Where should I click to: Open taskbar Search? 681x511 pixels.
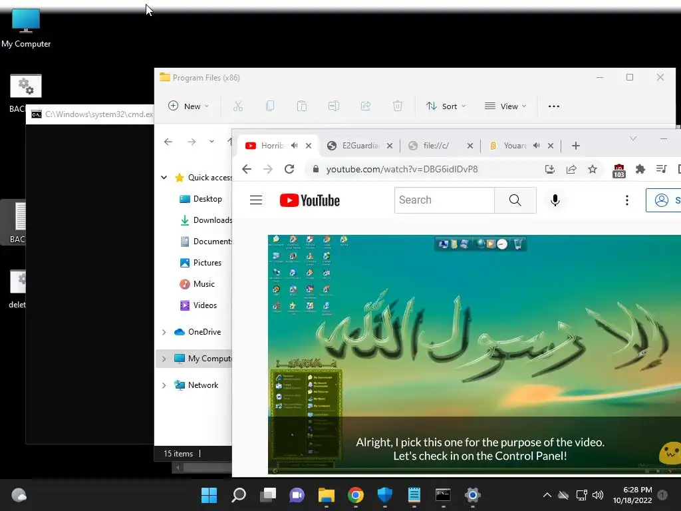(x=239, y=495)
